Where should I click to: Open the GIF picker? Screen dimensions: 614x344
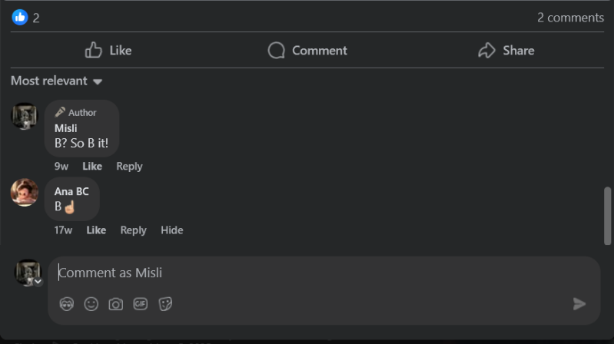click(140, 304)
